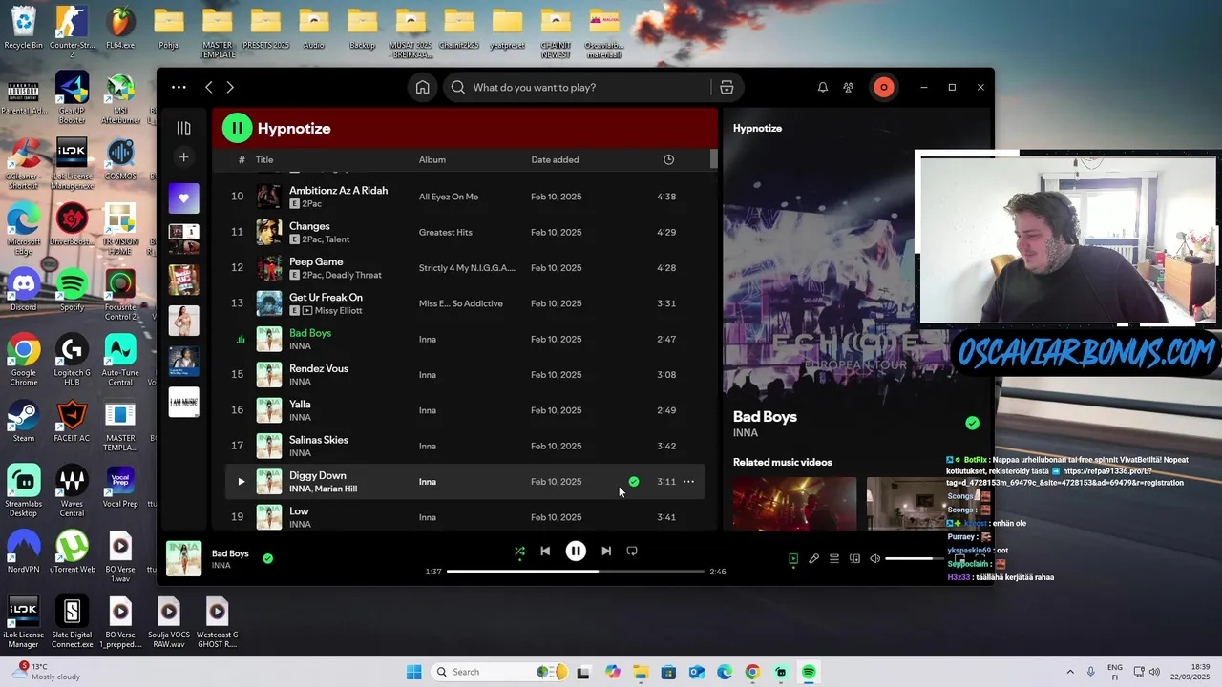
Task: Open the Marian Hill artist link
Action: (x=336, y=489)
